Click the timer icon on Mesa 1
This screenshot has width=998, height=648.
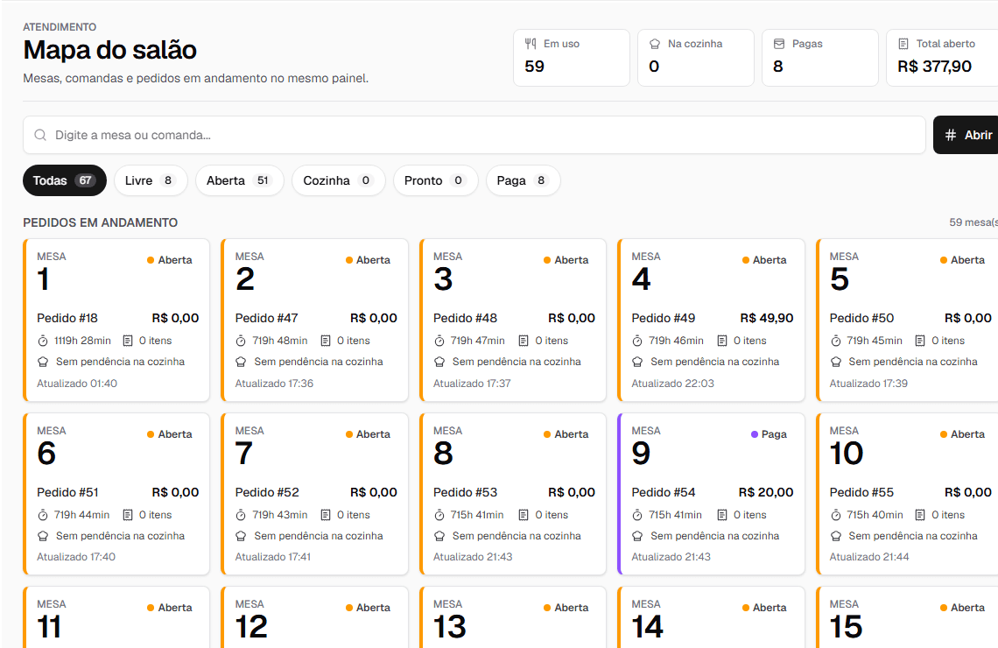tap(43, 342)
